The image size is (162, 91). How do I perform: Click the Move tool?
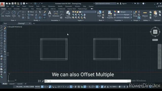pyautogui.click(x=31, y=12)
